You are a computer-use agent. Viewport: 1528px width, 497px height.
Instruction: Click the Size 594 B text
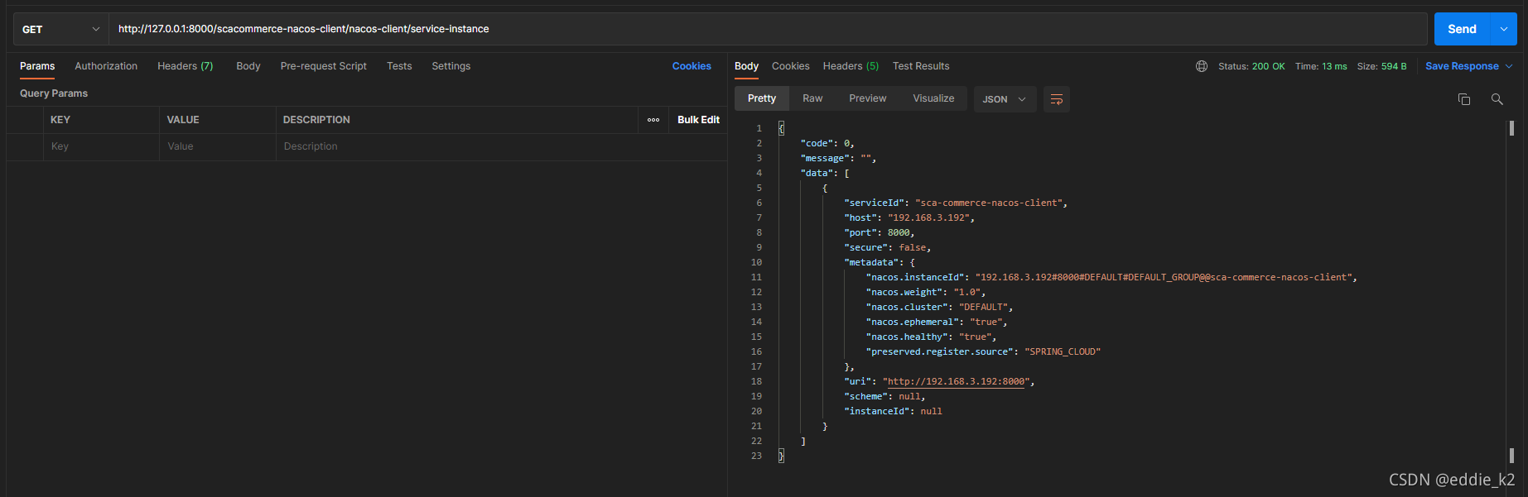1381,66
